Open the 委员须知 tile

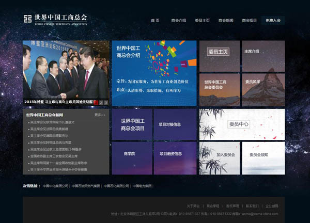click(263, 158)
